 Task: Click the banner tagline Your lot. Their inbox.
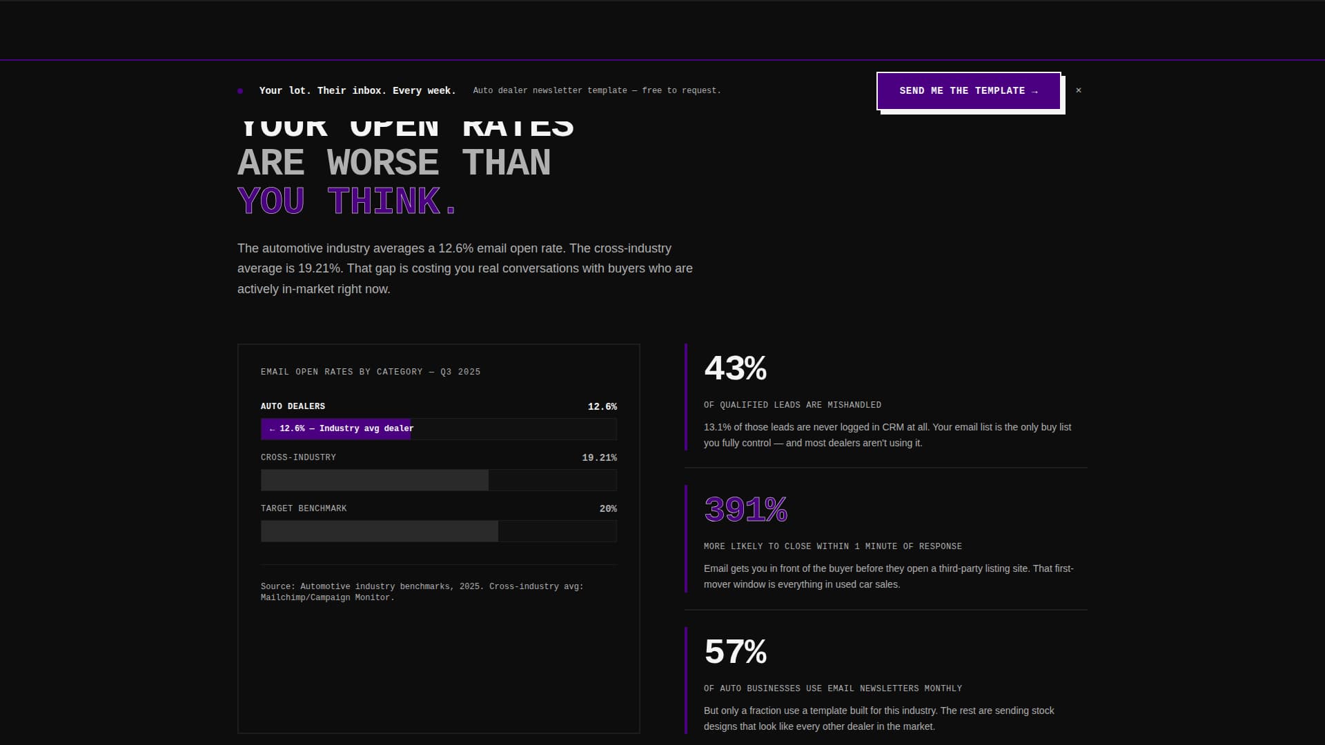coord(357,90)
